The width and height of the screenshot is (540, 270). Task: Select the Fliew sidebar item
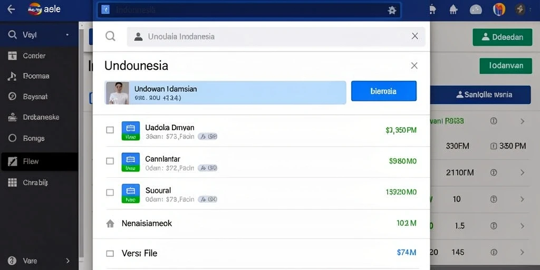[39, 161]
